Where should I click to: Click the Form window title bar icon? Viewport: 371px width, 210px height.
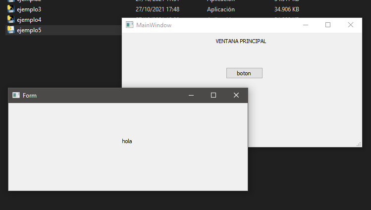[x=16, y=95]
